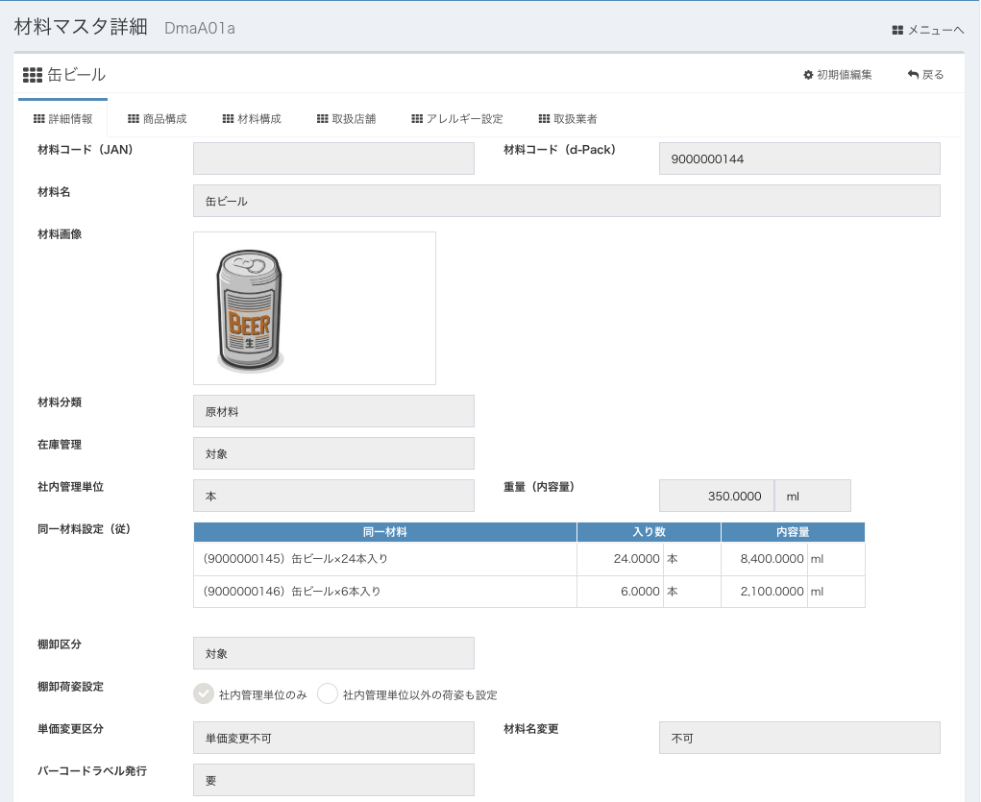Click the 材料分類 field showing 原材料
Viewport: 981px width, 802px height.
[x=333, y=411]
